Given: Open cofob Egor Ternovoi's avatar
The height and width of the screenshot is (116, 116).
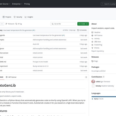Looking at the screenshot, I should (x=93, y=81).
